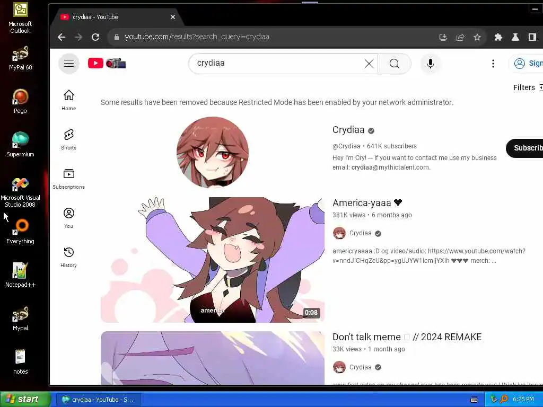Open Crydiaa channel under America-yaaa video

[360, 233]
